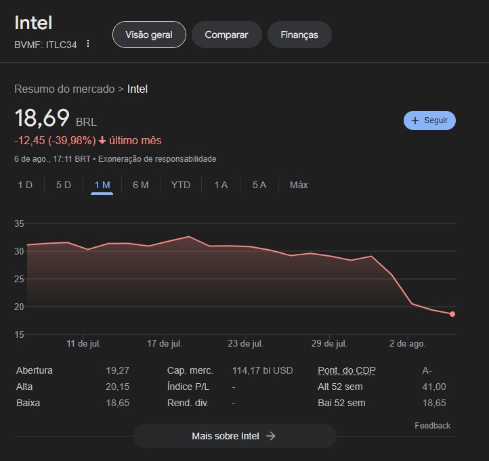Viewport: 489px width, 461px height.
Task: Switch chart to 6 M range
Action: pyautogui.click(x=140, y=185)
